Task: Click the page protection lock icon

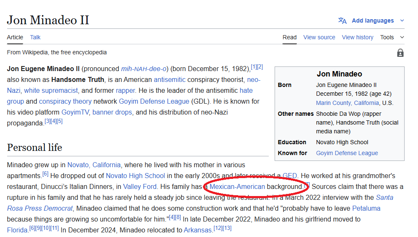Action: click(x=400, y=53)
